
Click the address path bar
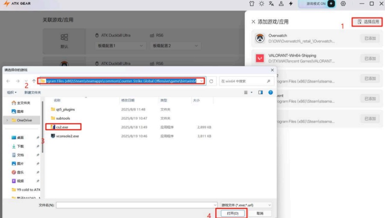pos(121,81)
